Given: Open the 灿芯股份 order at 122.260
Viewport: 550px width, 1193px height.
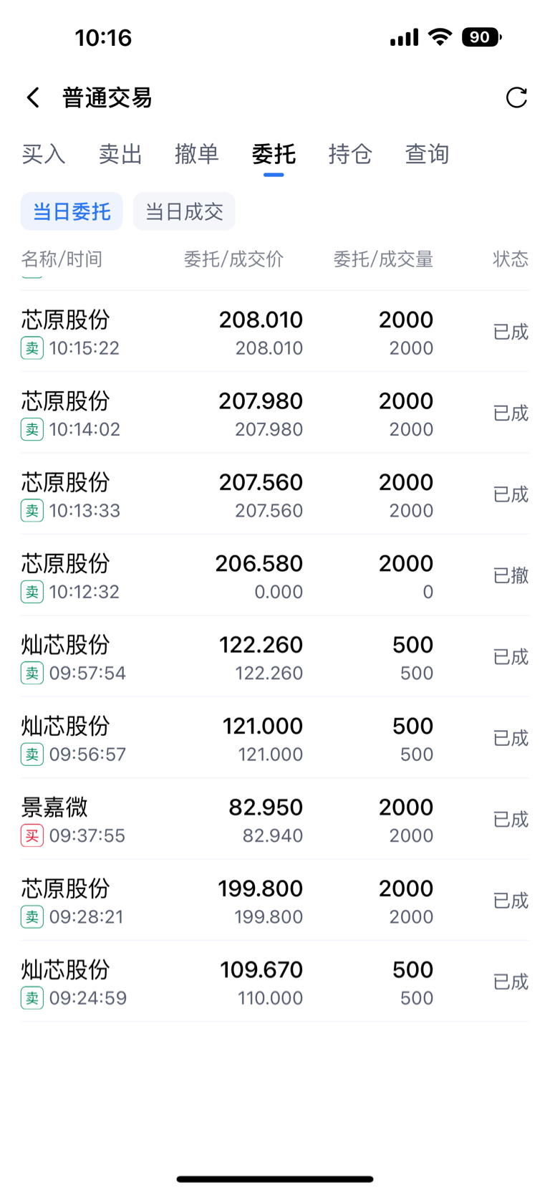Looking at the screenshot, I should pyautogui.click(x=275, y=656).
